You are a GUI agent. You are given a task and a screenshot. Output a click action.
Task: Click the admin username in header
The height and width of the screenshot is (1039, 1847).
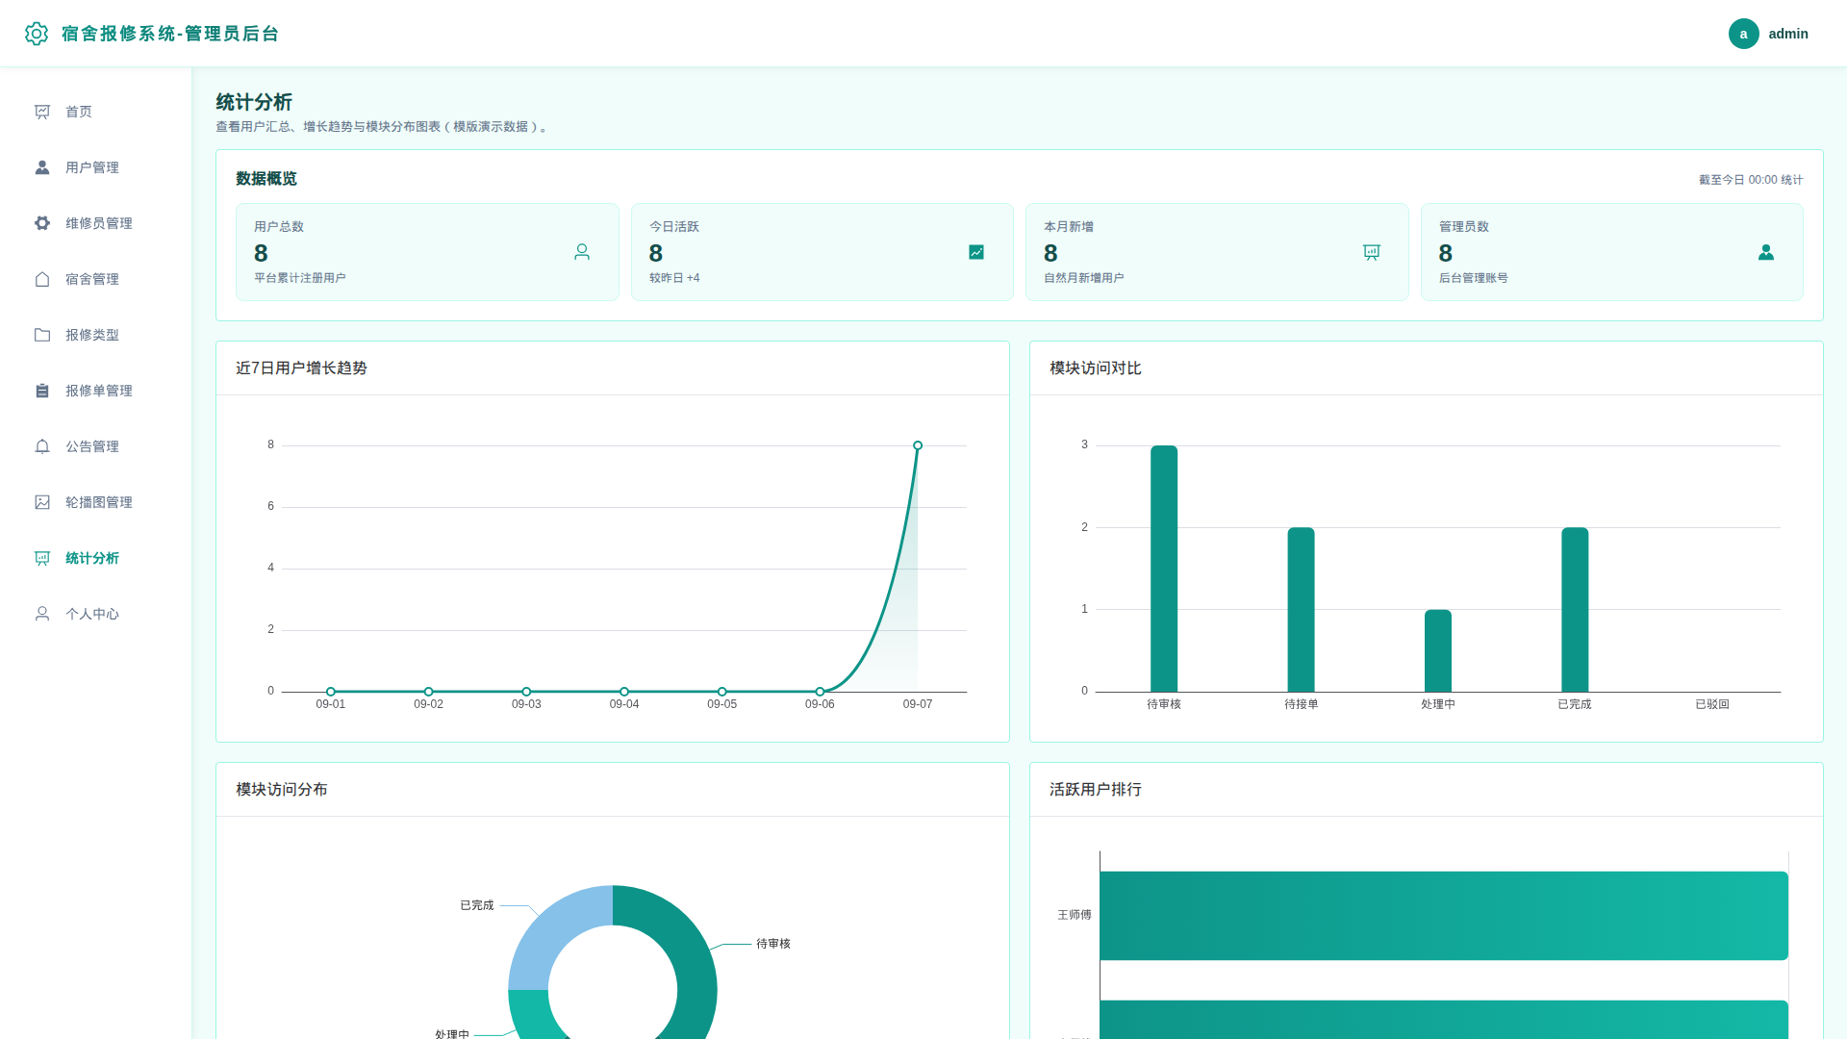pyautogui.click(x=1788, y=34)
